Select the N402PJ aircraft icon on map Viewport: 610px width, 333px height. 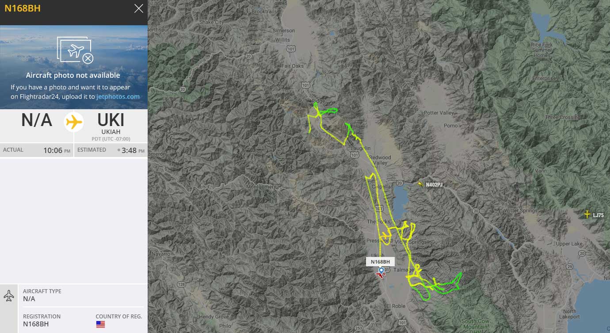(420, 184)
